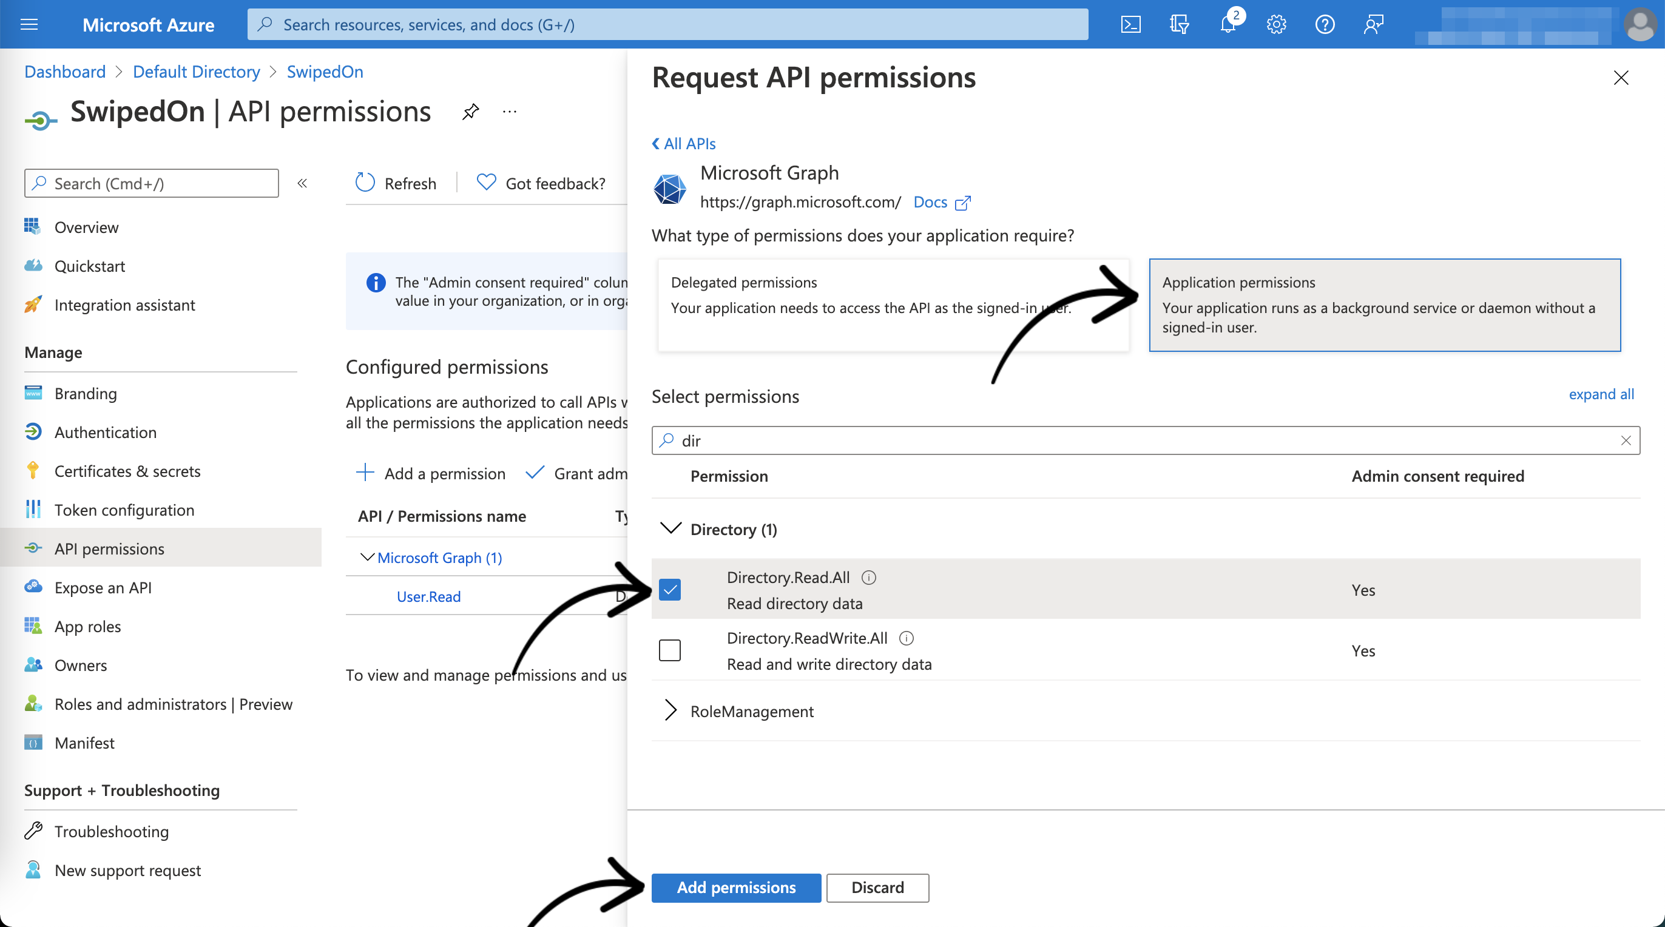Open Quickstart in sidebar
The image size is (1665, 927).
point(90,266)
